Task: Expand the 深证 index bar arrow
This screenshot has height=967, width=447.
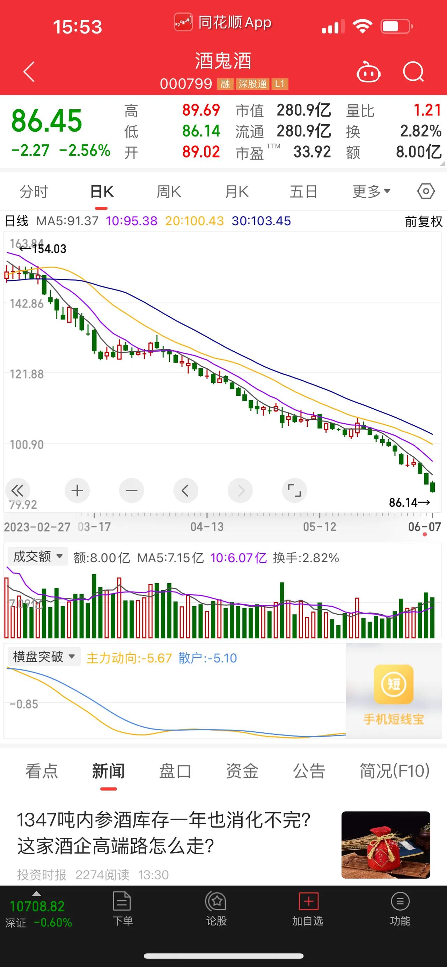Action: pos(36,894)
